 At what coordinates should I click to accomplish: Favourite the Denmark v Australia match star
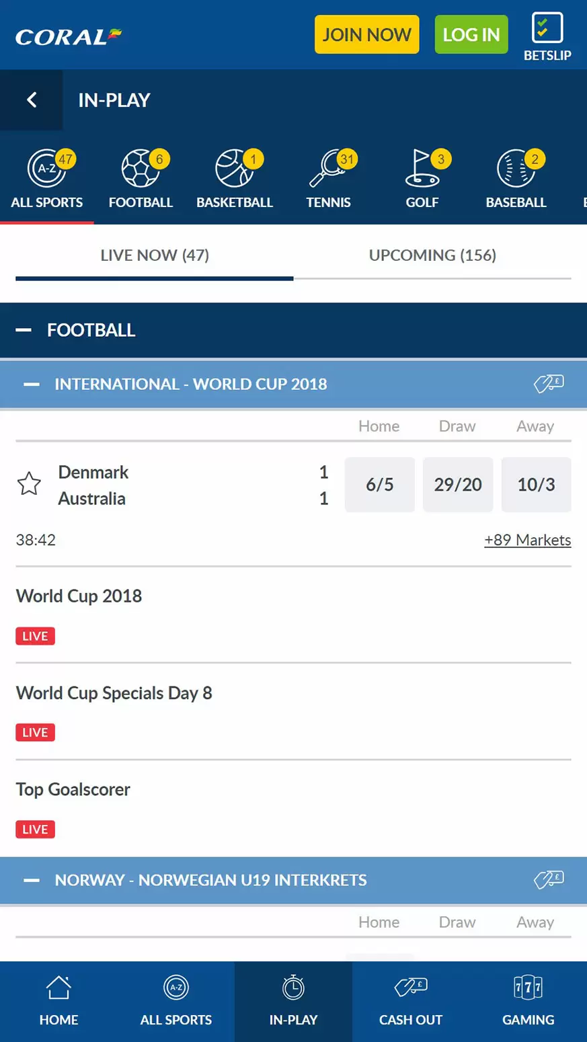tap(29, 484)
